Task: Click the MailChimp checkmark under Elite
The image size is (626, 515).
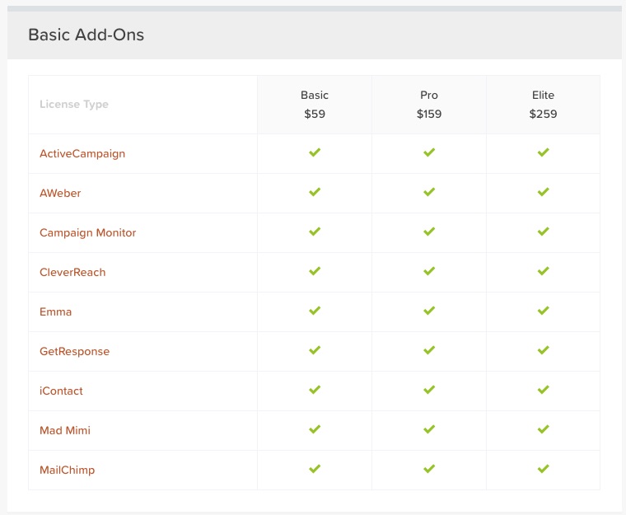Action: click(x=544, y=469)
